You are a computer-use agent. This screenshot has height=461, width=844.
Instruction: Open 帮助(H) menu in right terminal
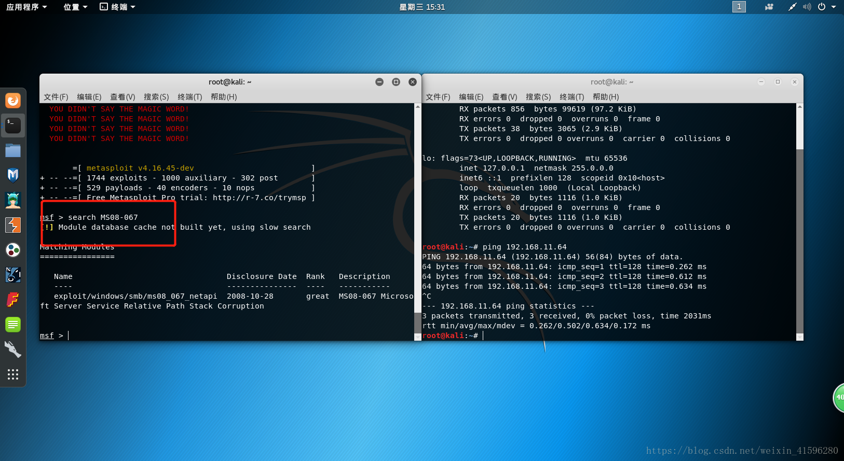[606, 97]
